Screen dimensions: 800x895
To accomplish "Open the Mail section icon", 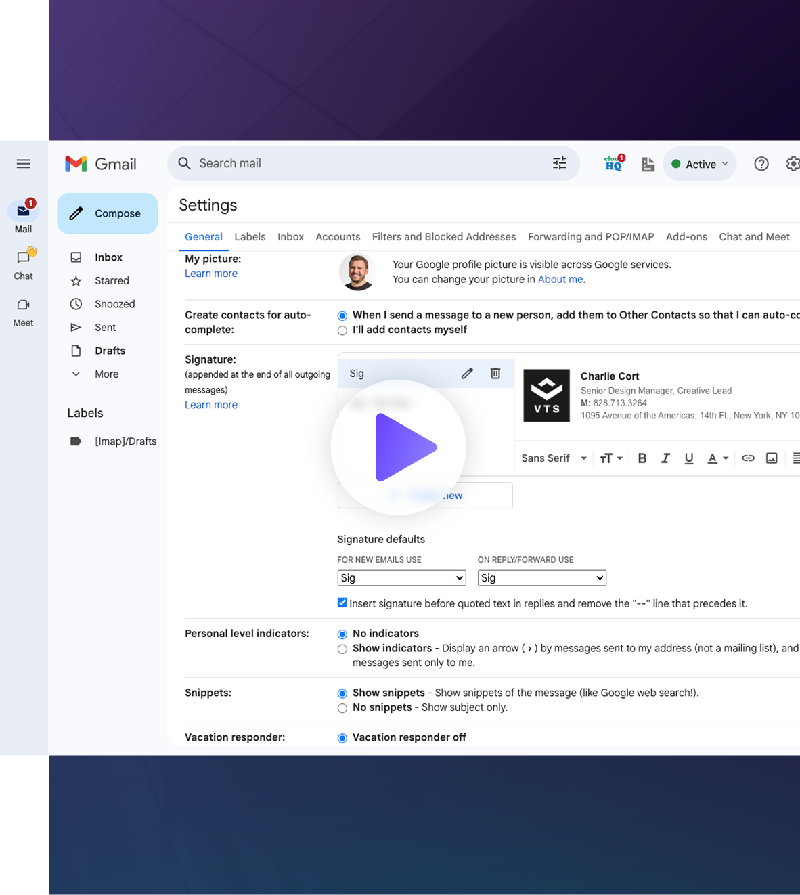I will pyautogui.click(x=23, y=211).
